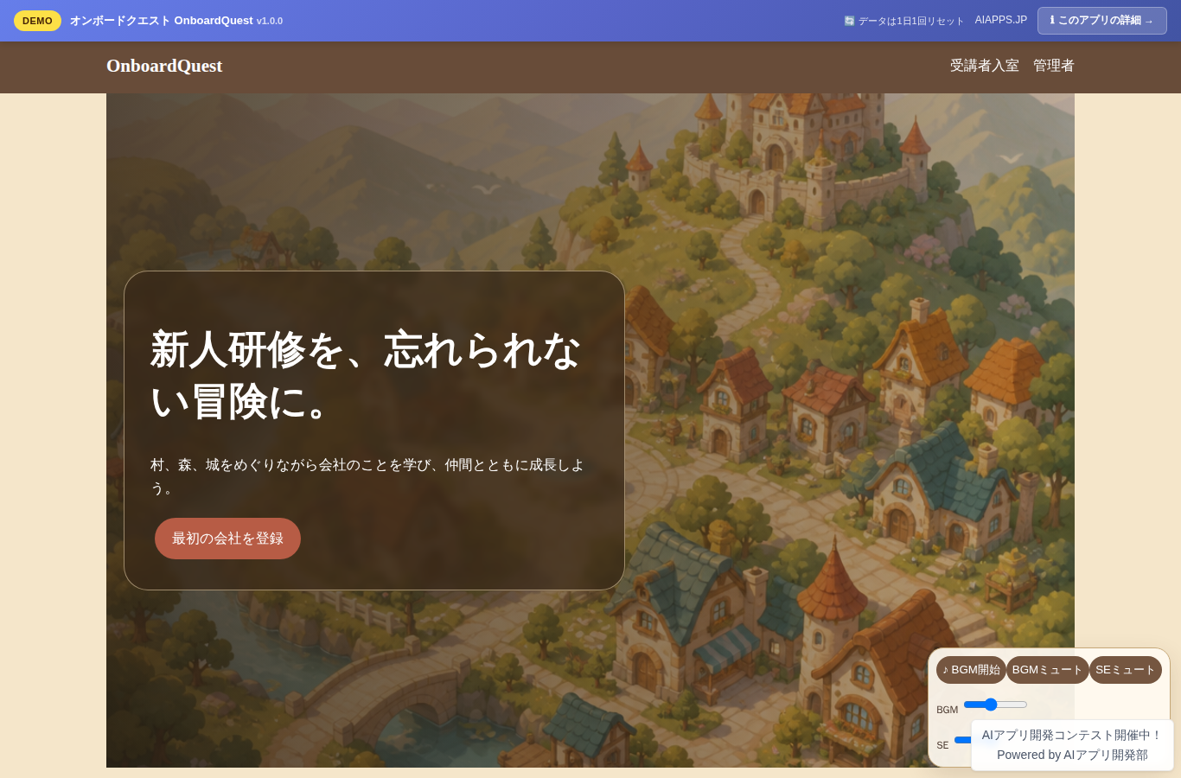Click the オンボードクエスト OnboardQuest title text
1181x778 pixels.
click(162, 21)
